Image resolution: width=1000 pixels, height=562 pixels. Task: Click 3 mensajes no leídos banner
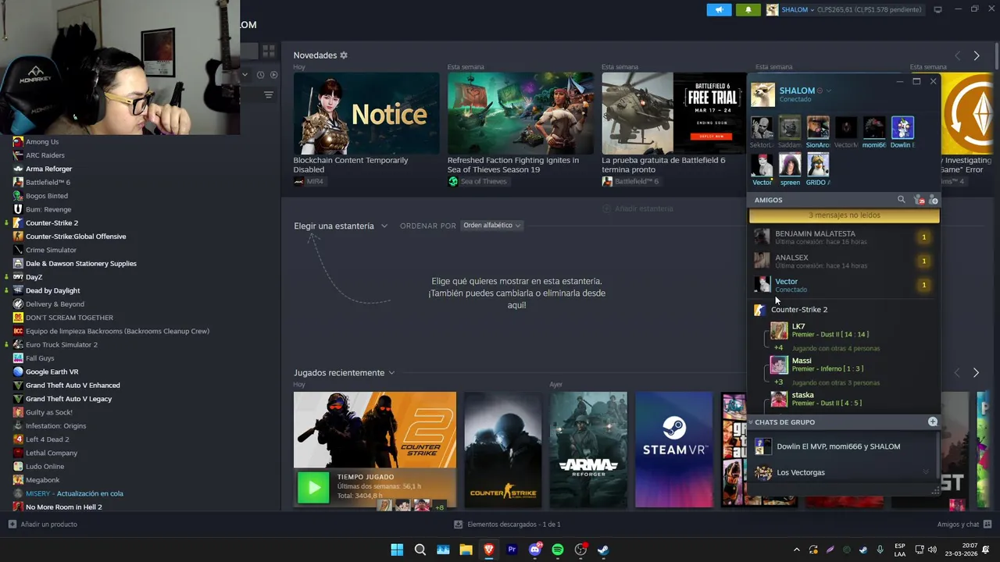(x=844, y=215)
